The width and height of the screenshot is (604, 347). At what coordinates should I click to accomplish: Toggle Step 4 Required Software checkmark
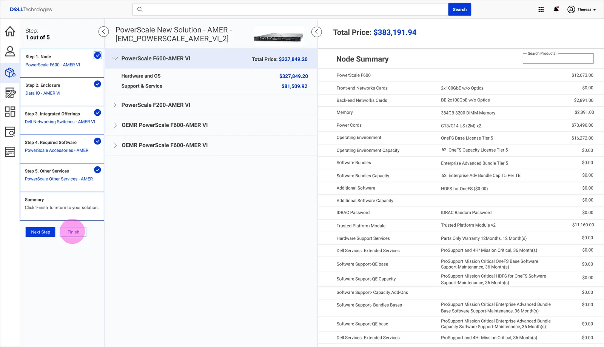[x=97, y=141]
